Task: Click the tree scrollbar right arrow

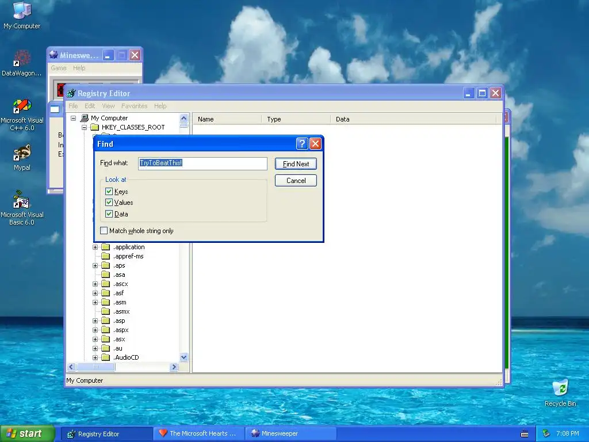Action: tap(174, 367)
